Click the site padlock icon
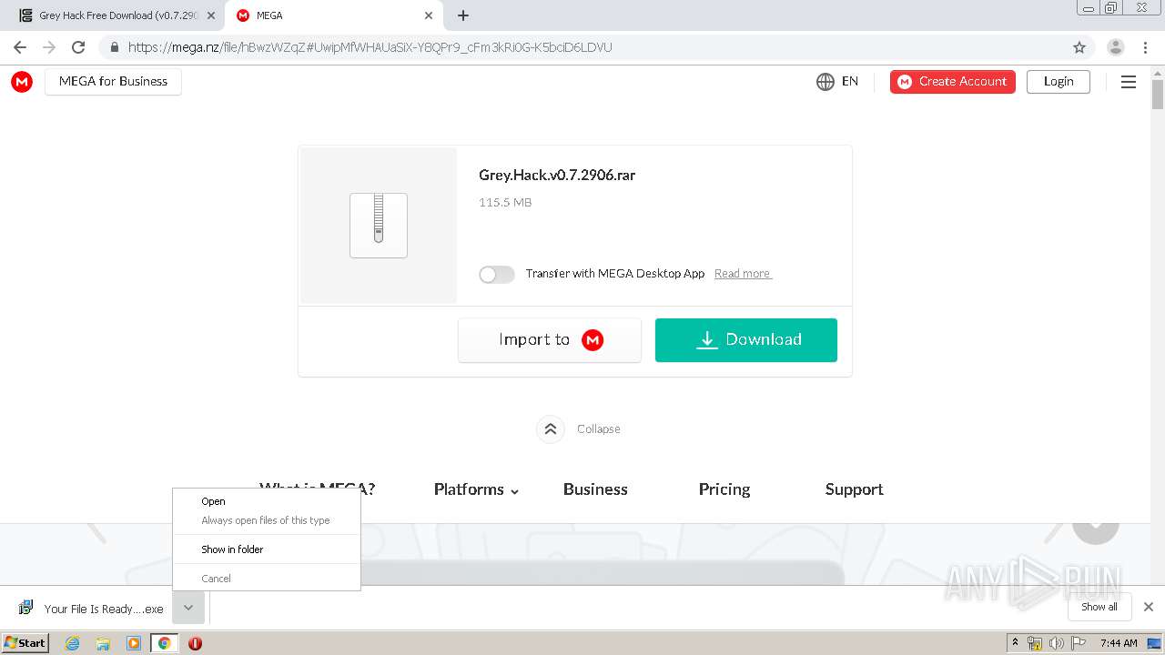1165x655 pixels. (114, 47)
